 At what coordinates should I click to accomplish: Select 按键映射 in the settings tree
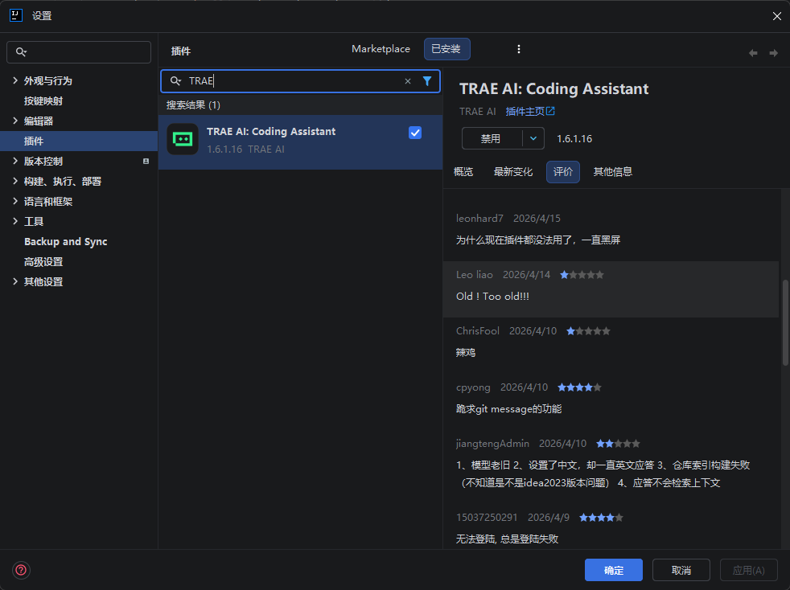[43, 100]
